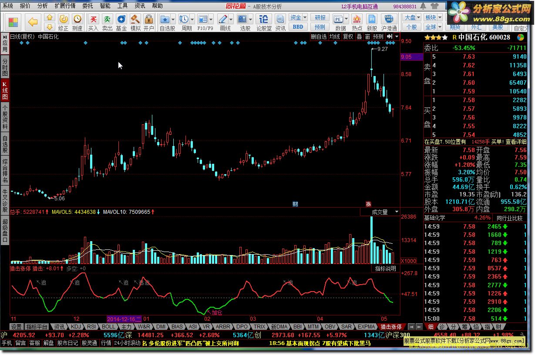Open the 选股 dropdown arrow
The height and width of the screenshot is (355, 535).
(251, 19)
